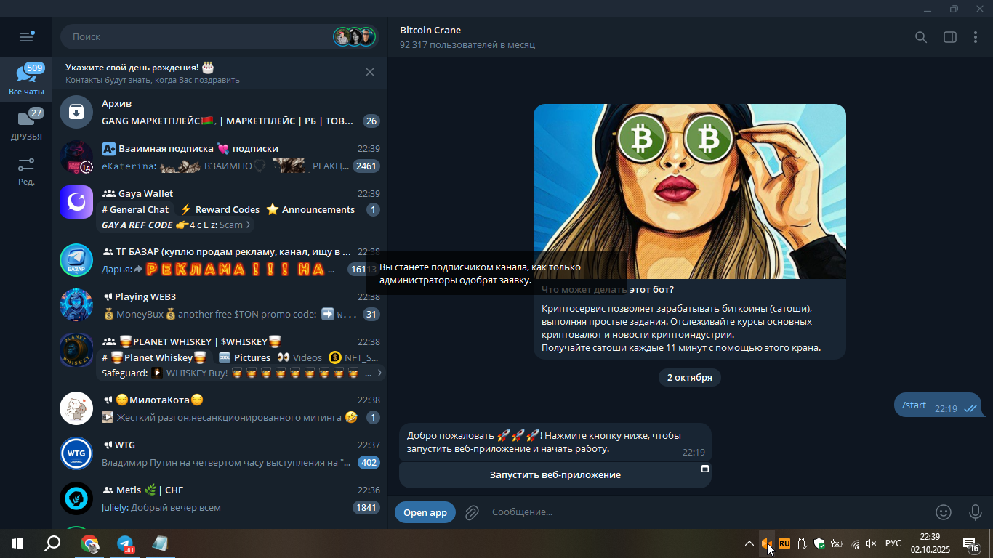
Task: Open the Все чаты folder
Action: coord(26,79)
